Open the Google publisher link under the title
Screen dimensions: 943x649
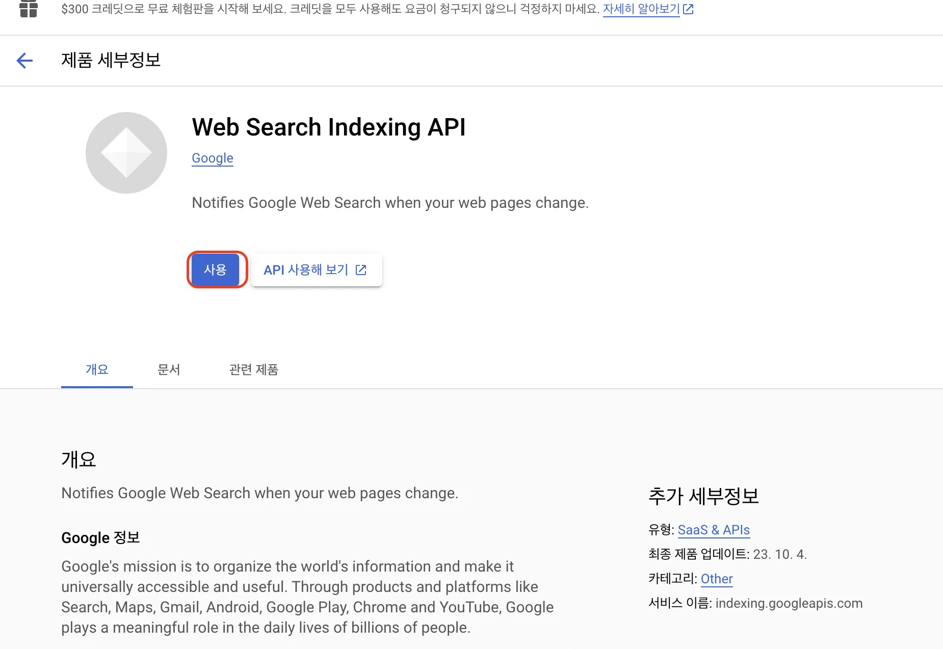tap(213, 158)
